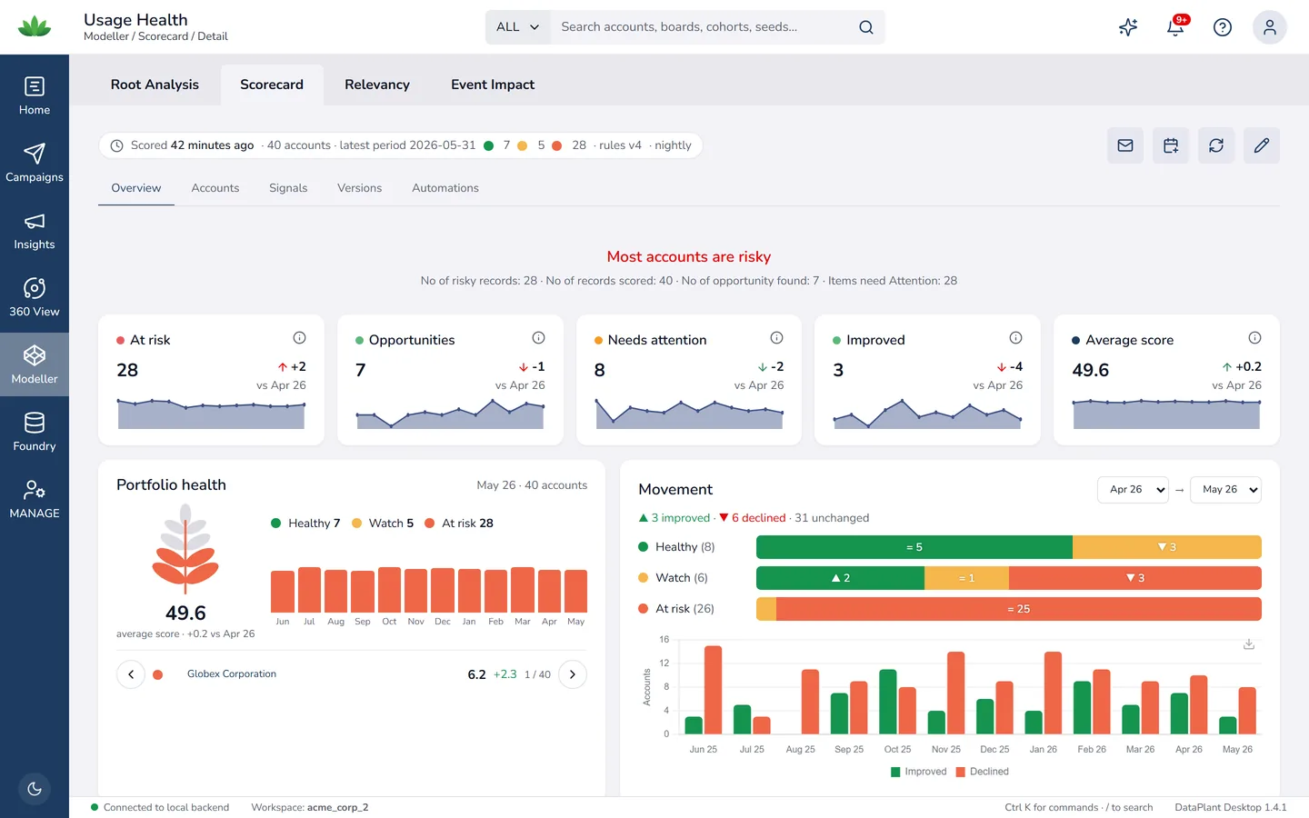The image size is (1309, 818).
Task: Open the Accounts sub-tab
Action: pos(215,188)
